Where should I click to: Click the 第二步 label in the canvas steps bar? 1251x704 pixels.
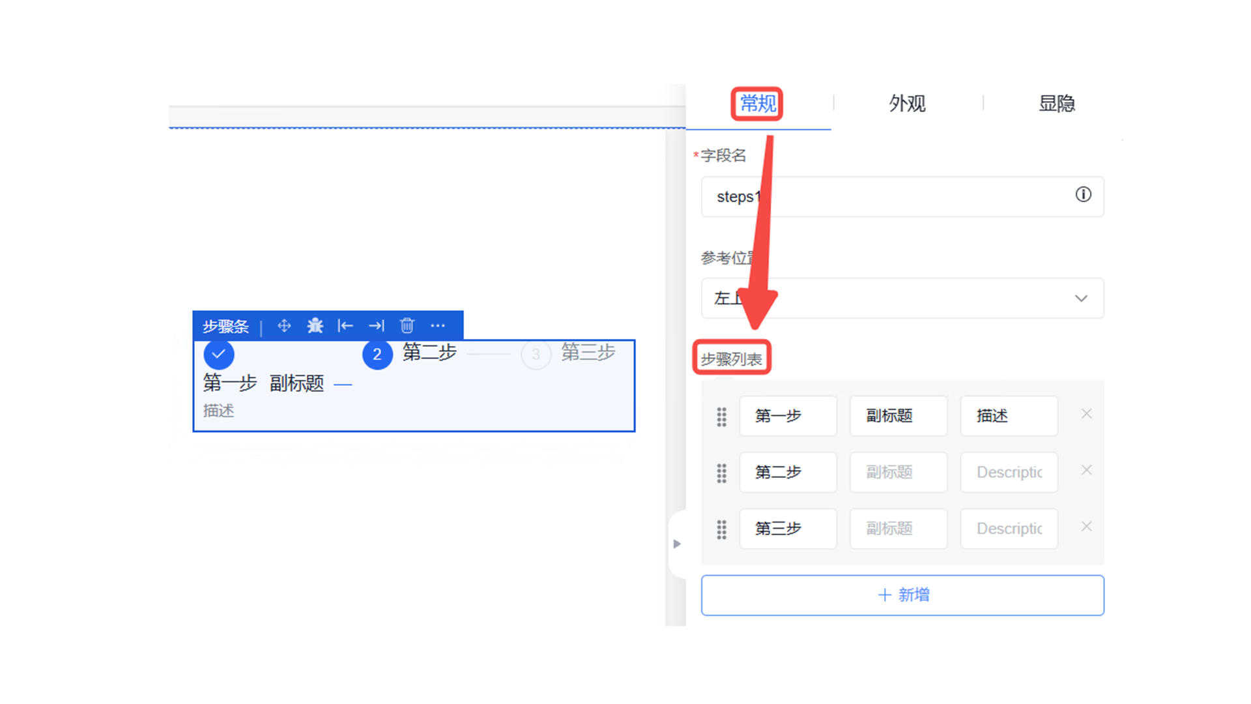pyautogui.click(x=429, y=353)
